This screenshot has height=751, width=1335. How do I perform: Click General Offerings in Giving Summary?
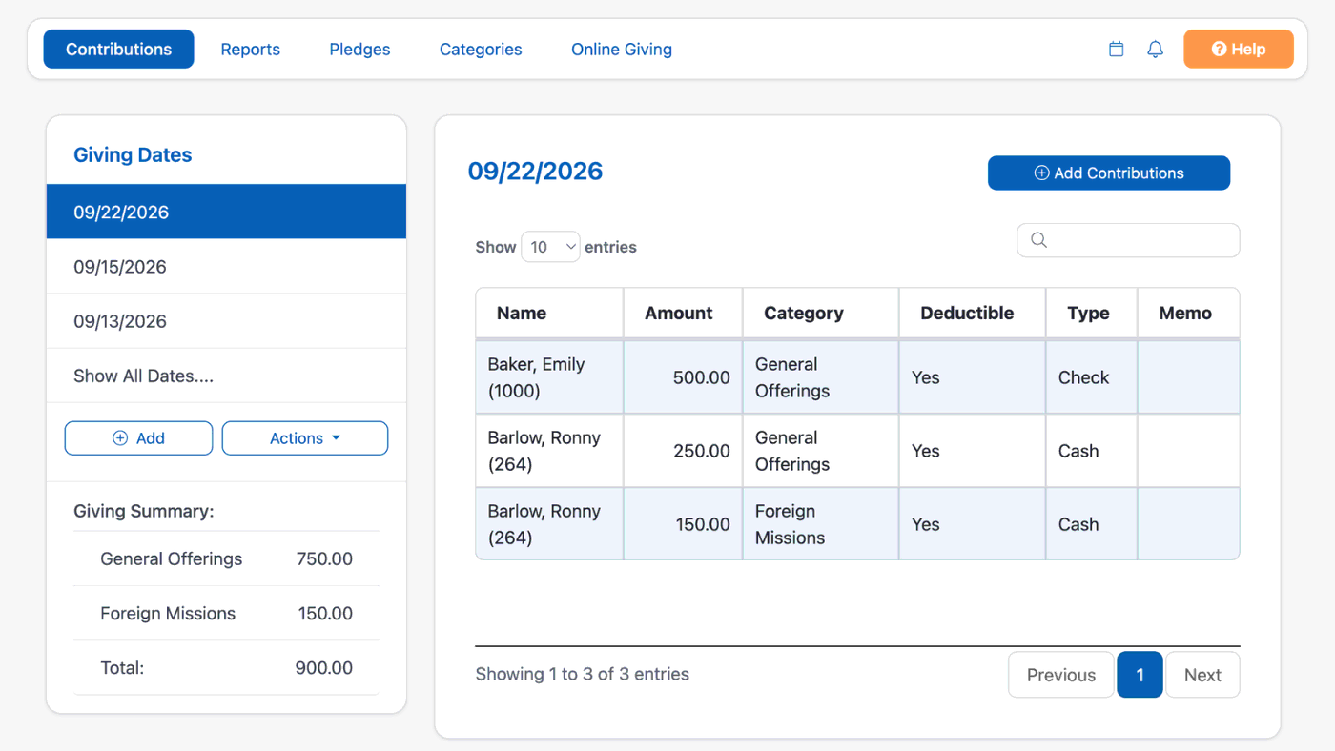pyautogui.click(x=172, y=558)
